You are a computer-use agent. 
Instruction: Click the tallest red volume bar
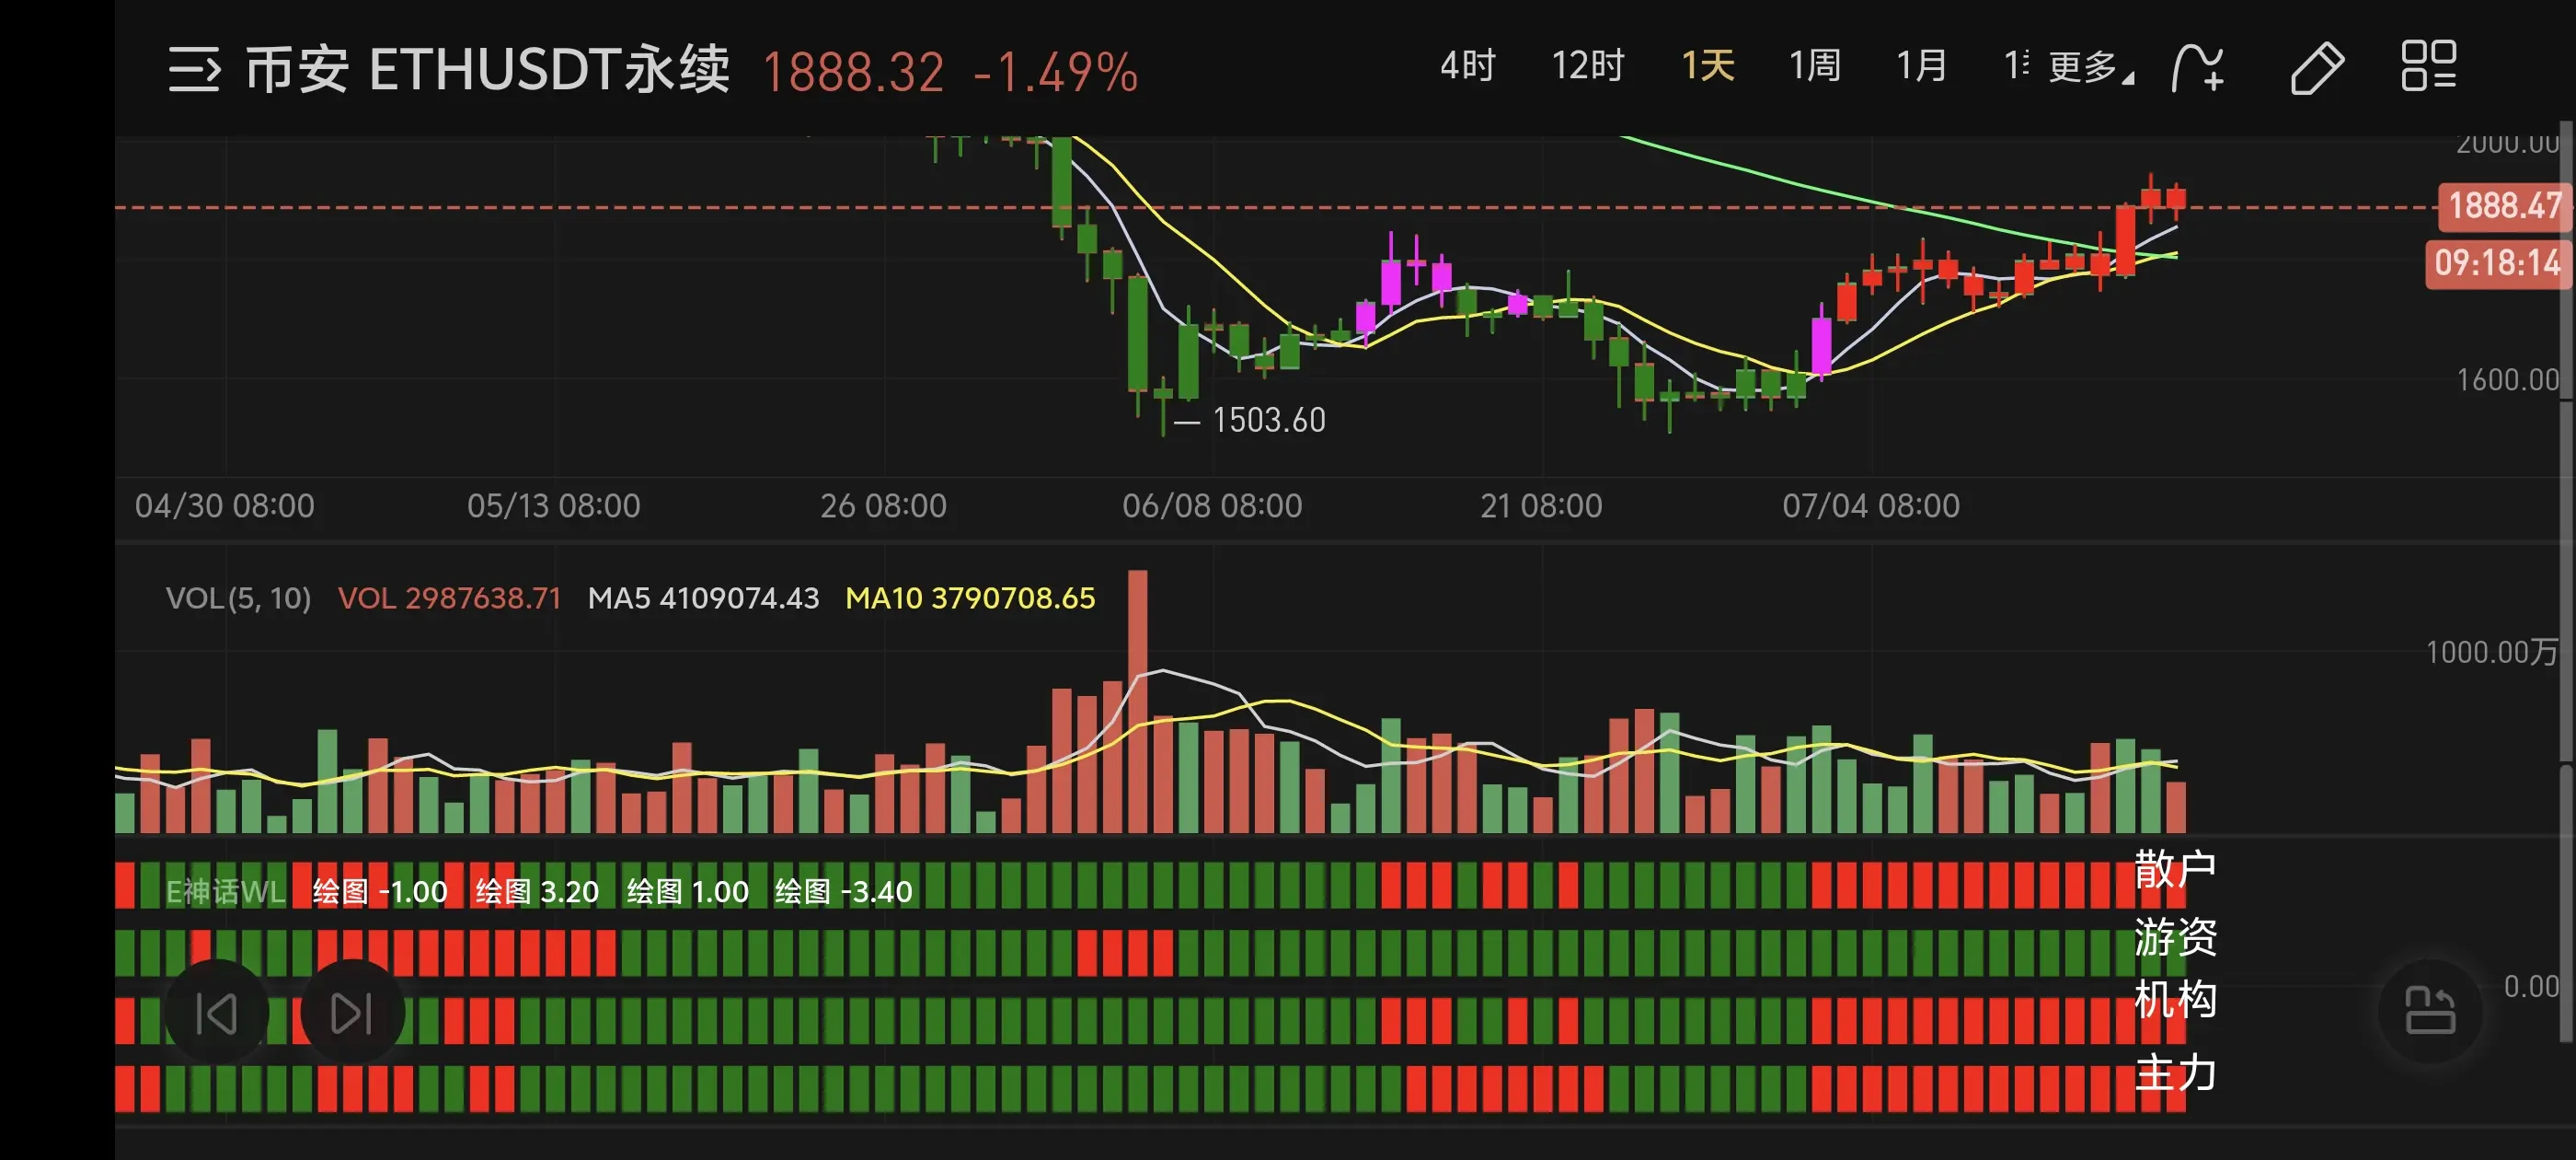point(1138,702)
